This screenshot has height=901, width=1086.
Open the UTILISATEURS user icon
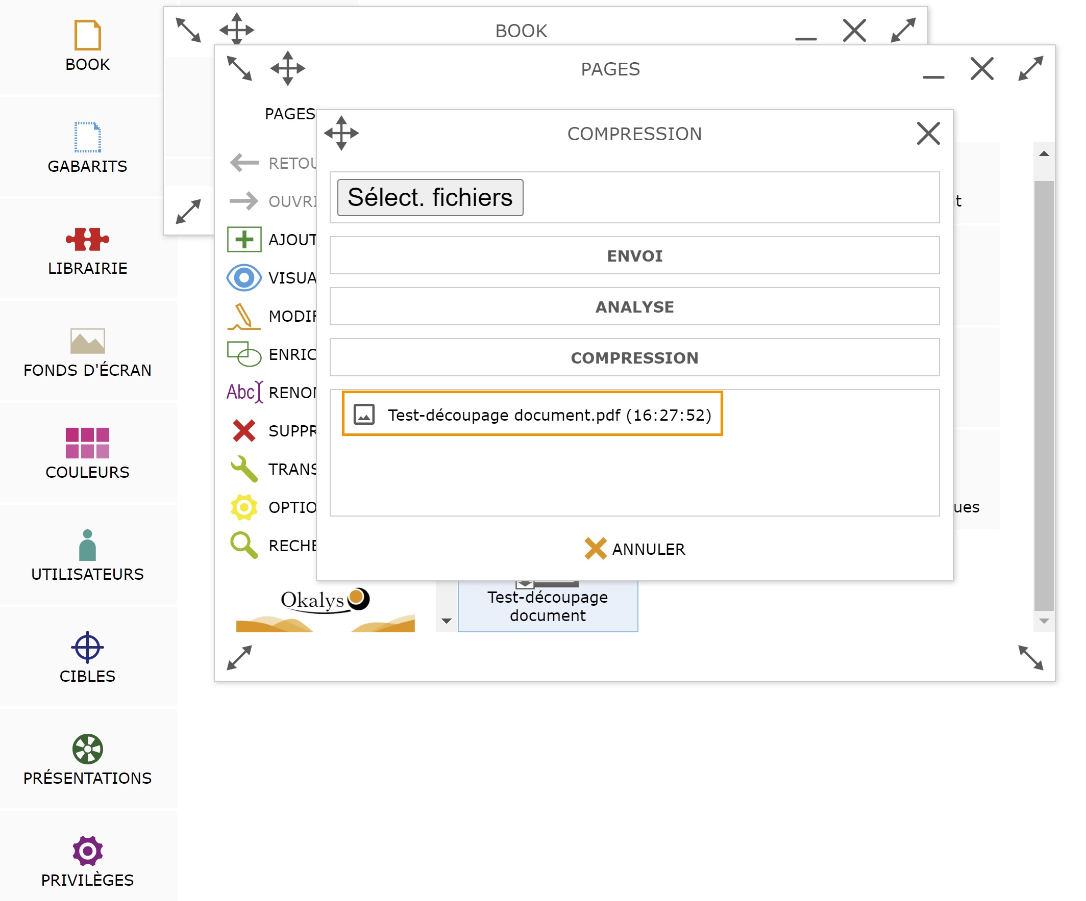87,556
